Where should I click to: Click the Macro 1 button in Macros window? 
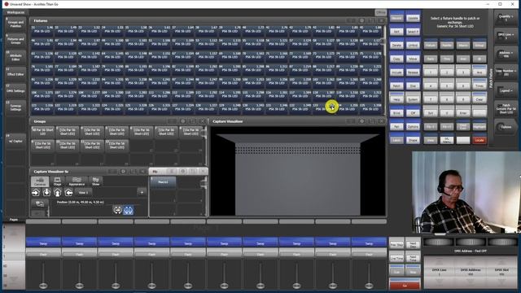(163, 181)
